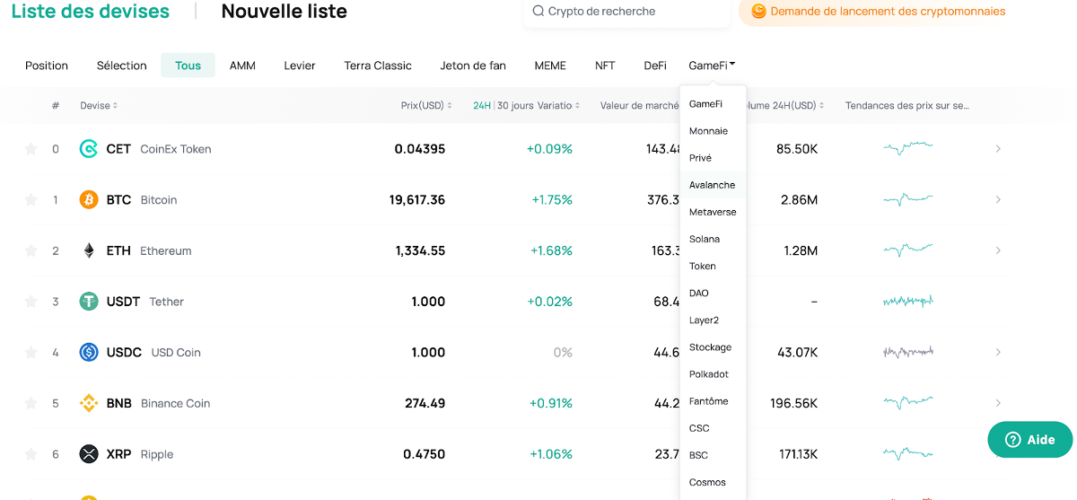The height and width of the screenshot is (500, 1077).
Task: Choose Metaverse from the dropdown list
Action: coord(714,212)
